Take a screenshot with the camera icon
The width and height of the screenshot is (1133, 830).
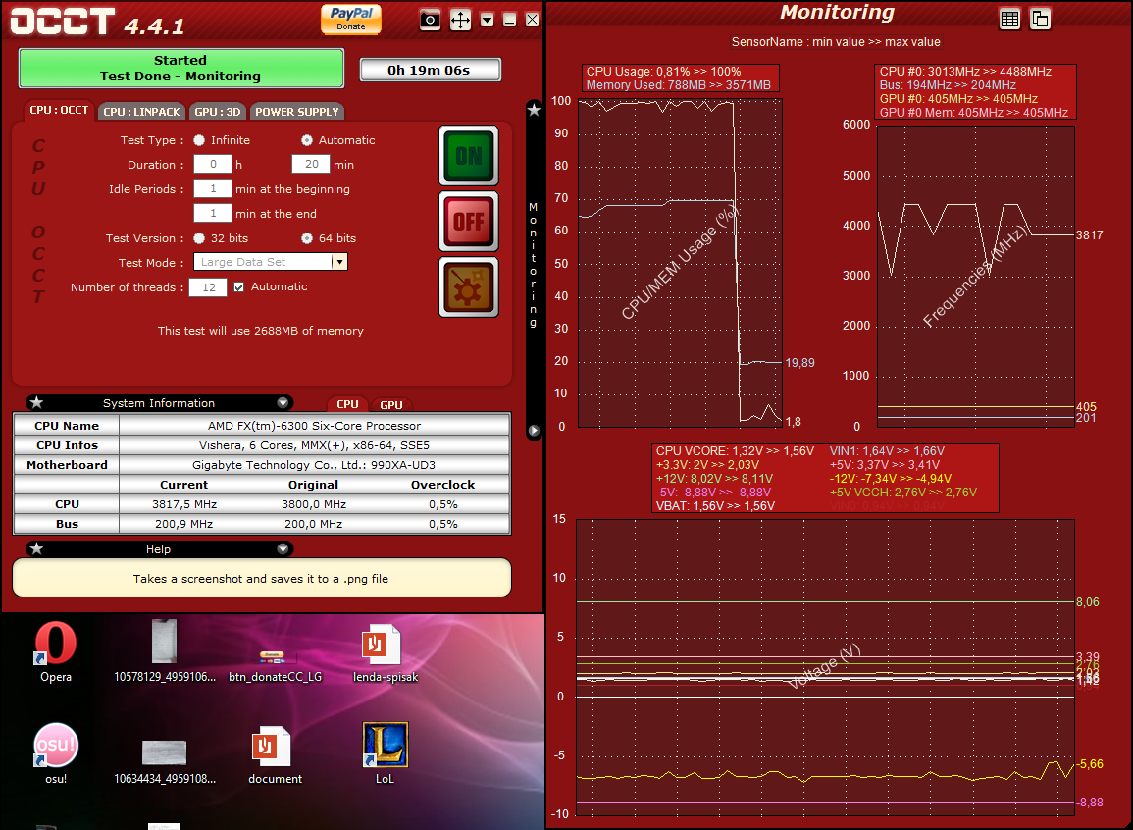click(430, 20)
